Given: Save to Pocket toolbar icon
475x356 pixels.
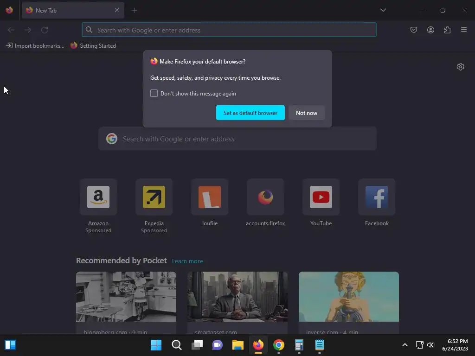Looking at the screenshot, I should pyautogui.click(x=413, y=30).
